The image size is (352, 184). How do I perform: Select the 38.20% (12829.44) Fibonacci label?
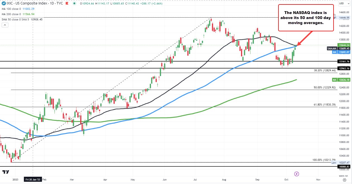[x=324, y=71]
